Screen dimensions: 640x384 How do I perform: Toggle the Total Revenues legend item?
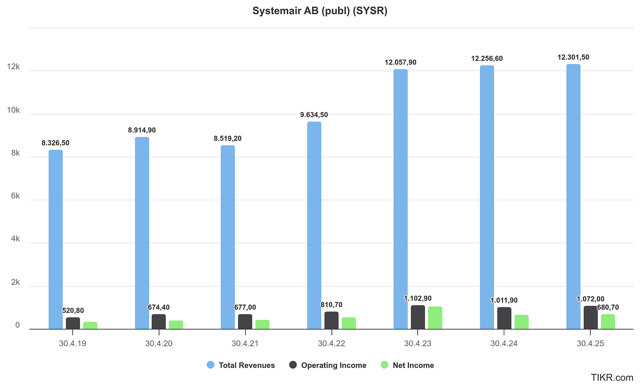tap(240, 365)
